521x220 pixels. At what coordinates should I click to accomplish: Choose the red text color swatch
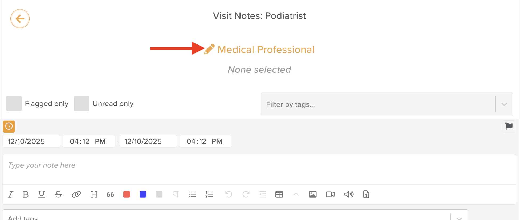(x=127, y=194)
